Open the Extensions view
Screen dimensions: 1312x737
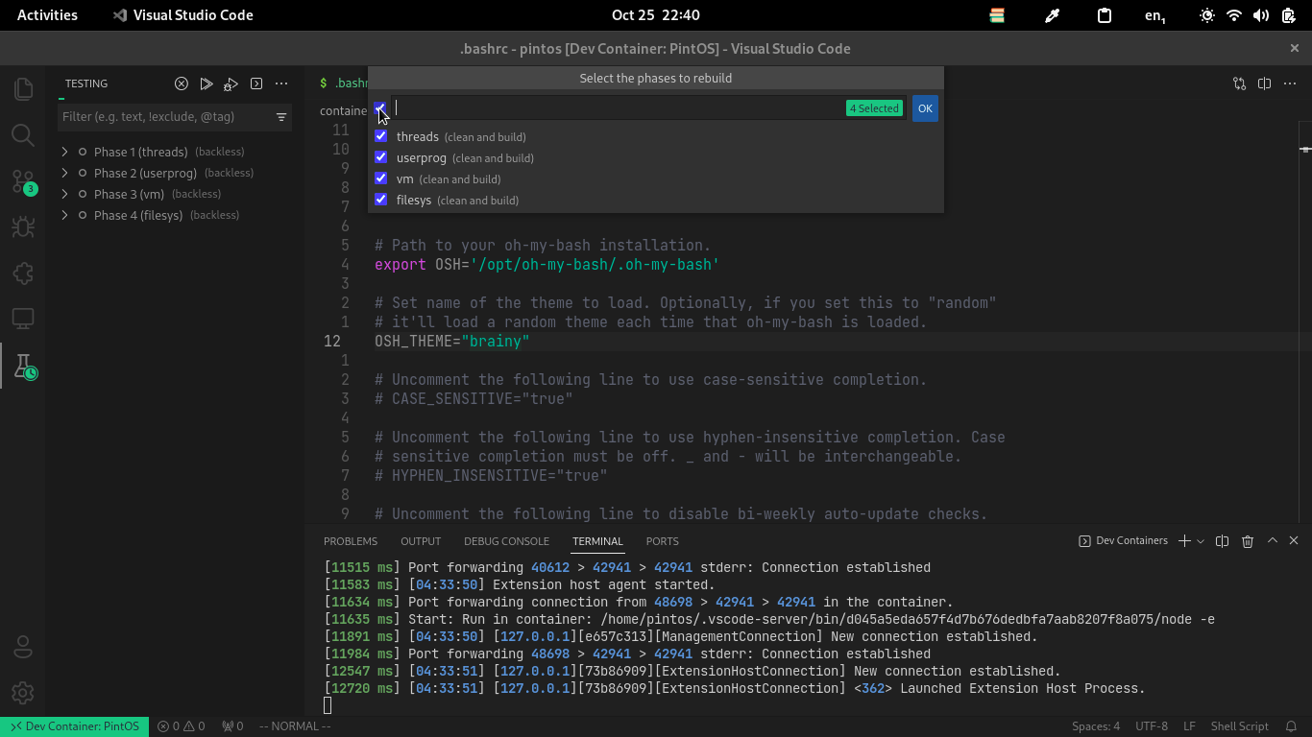[23, 273]
